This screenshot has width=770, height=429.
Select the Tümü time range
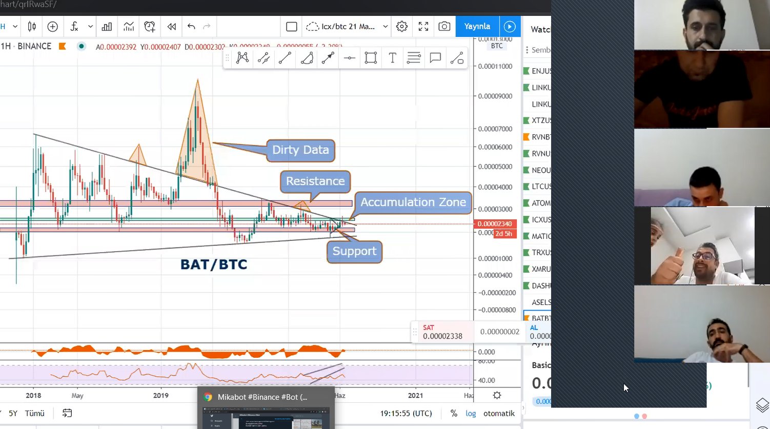click(x=35, y=413)
